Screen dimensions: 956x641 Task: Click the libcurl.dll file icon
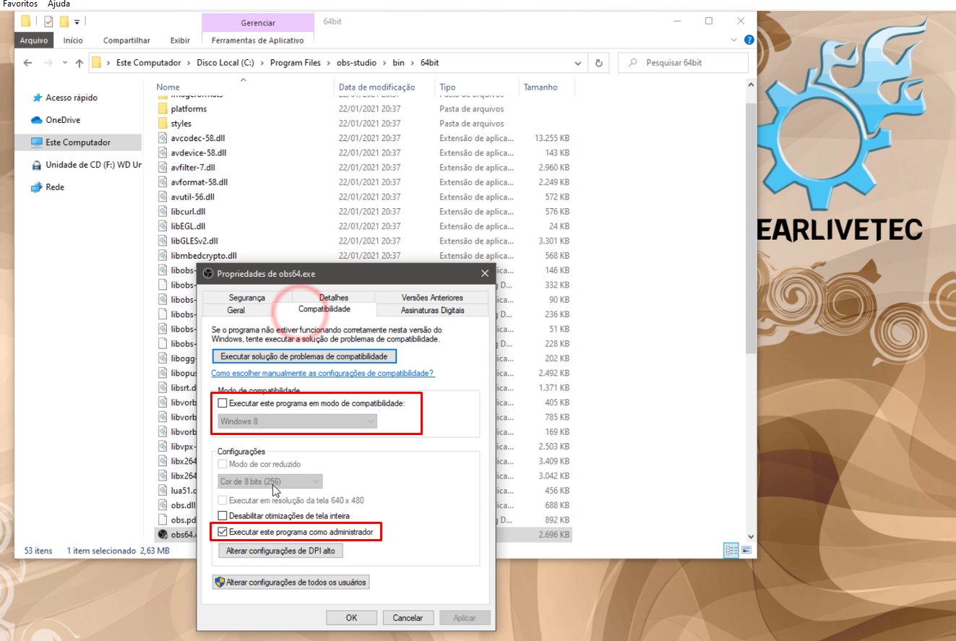click(163, 212)
